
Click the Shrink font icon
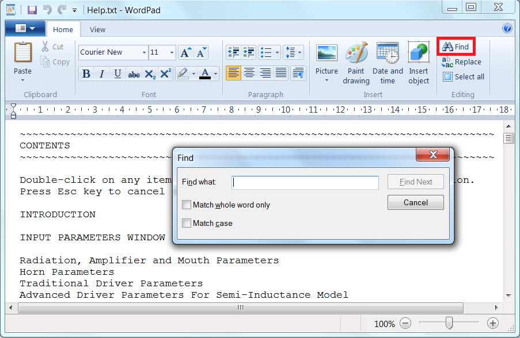[201, 52]
